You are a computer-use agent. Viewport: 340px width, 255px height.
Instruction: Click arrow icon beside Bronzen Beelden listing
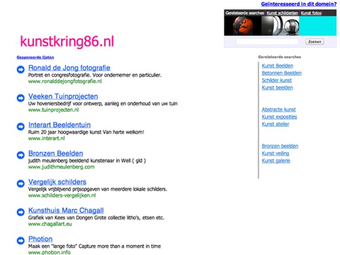21,155
